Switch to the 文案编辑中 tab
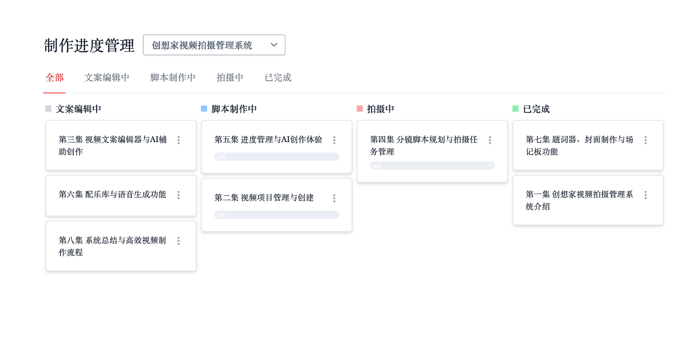Image resolution: width=696 pixels, height=360 pixels. point(107,78)
